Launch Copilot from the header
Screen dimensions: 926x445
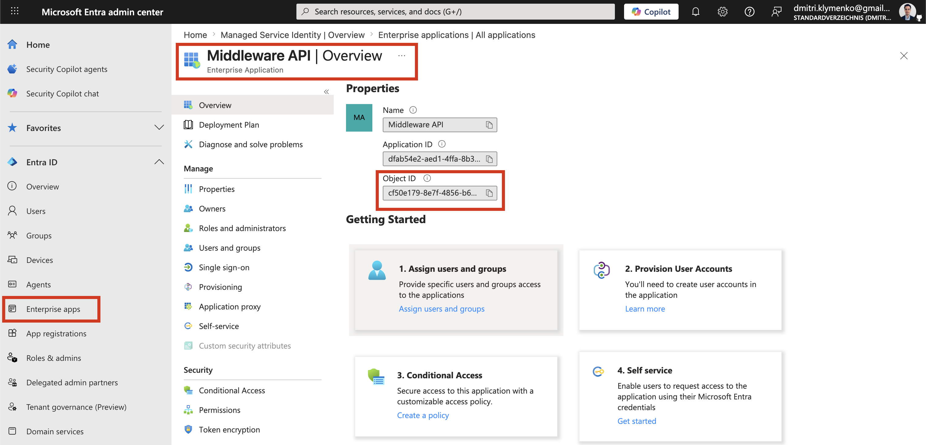[651, 12]
